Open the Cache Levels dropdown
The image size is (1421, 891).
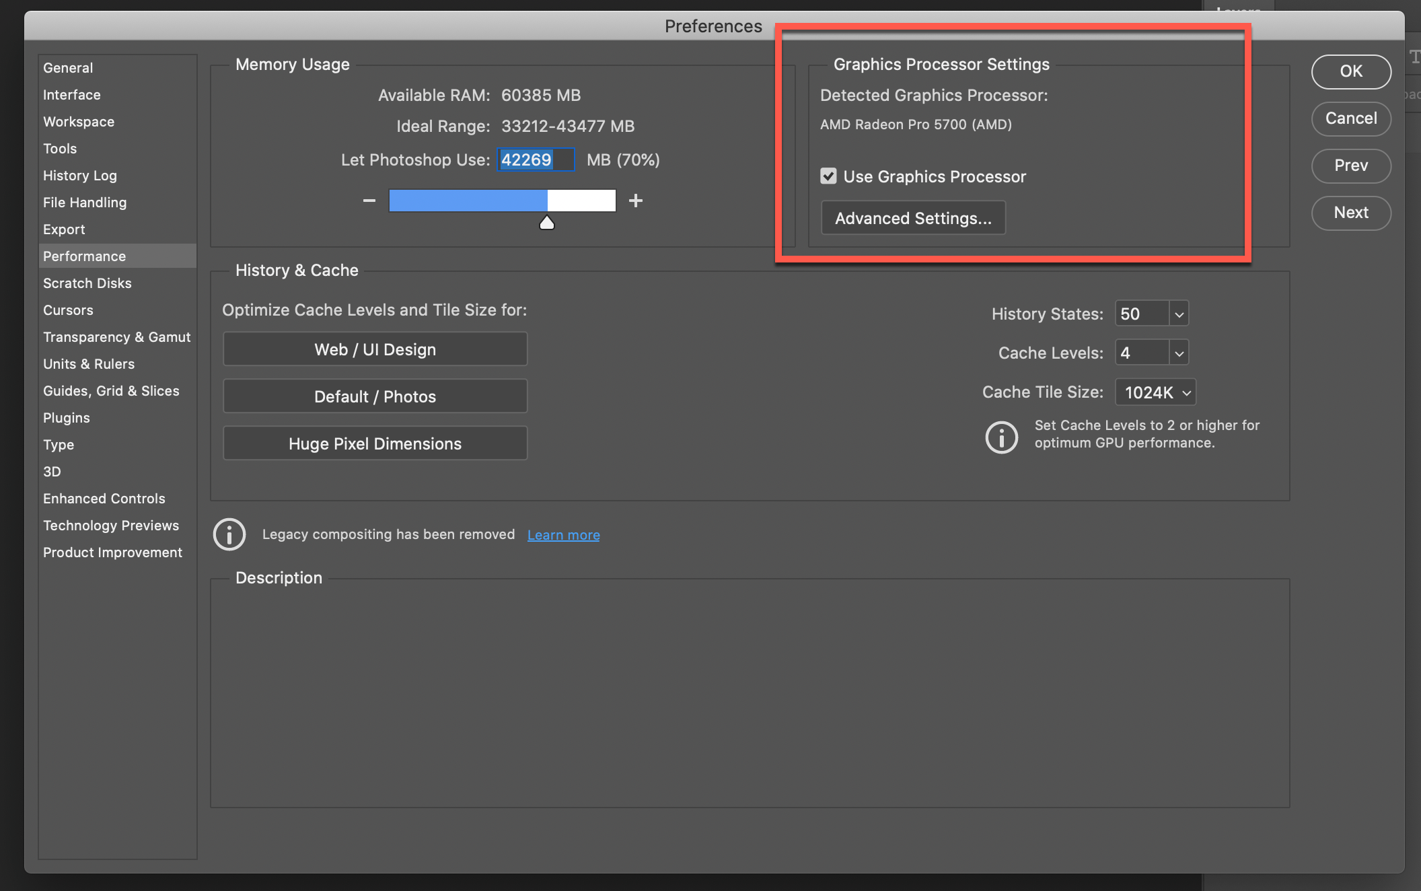click(x=1178, y=352)
